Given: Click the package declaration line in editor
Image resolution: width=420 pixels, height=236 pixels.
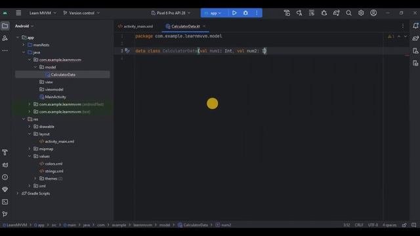Looking at the screenshot, I should (178, 36).
